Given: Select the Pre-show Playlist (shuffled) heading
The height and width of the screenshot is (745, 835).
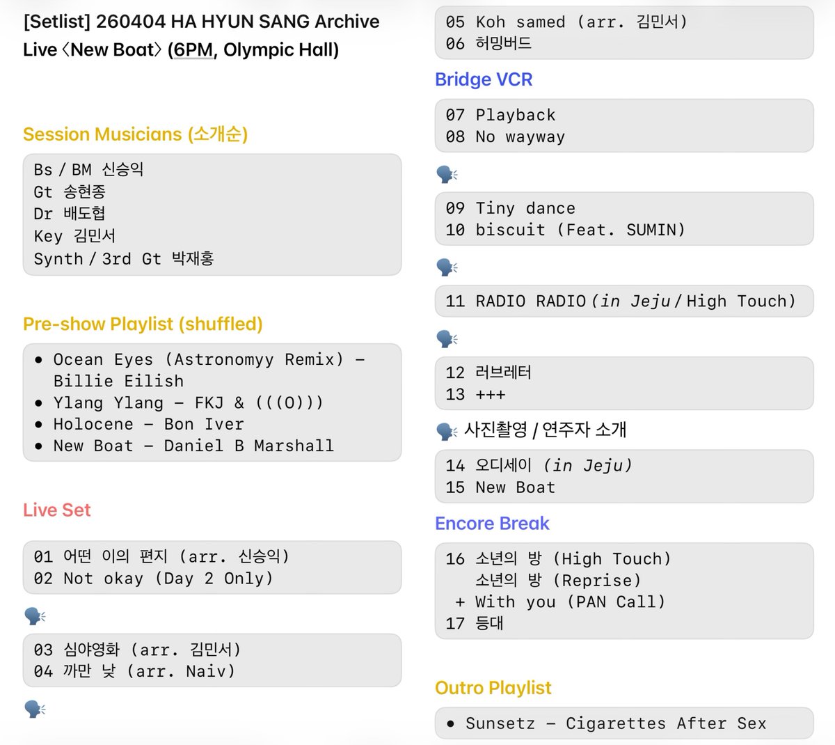Looking at the screenshot, I should (x=143, y=324).
